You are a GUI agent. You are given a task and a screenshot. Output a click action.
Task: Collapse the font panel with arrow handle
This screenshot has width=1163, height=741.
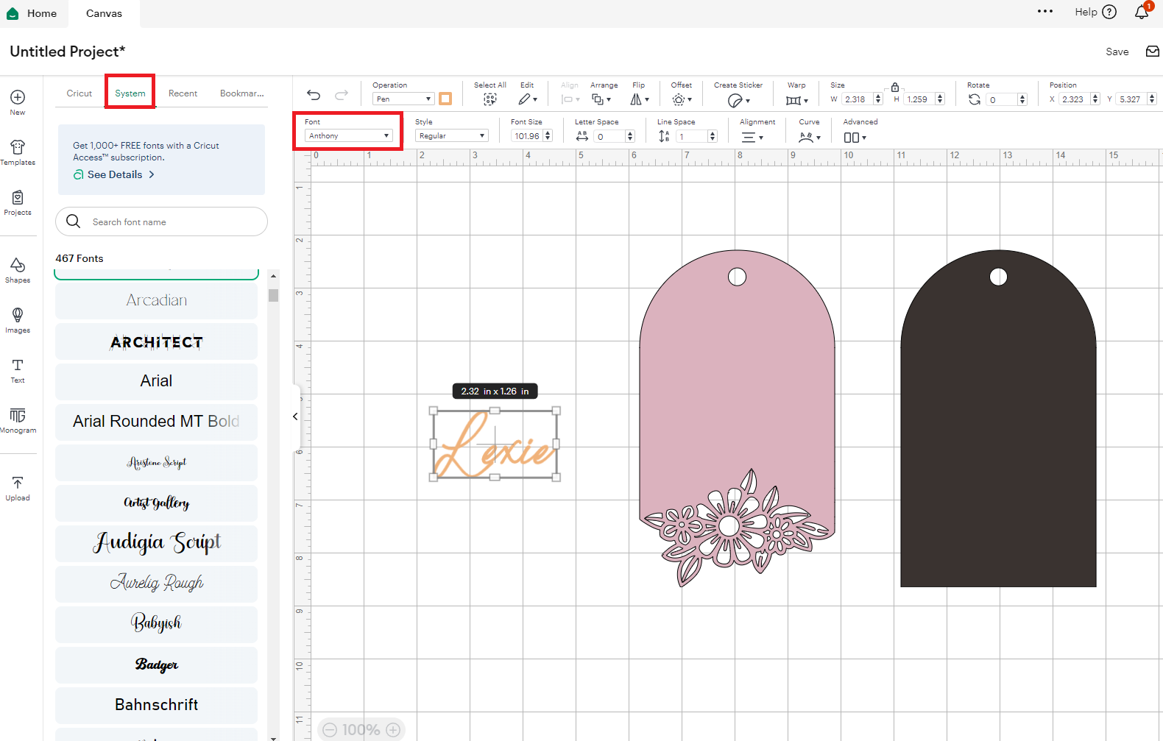click(295, 416)
